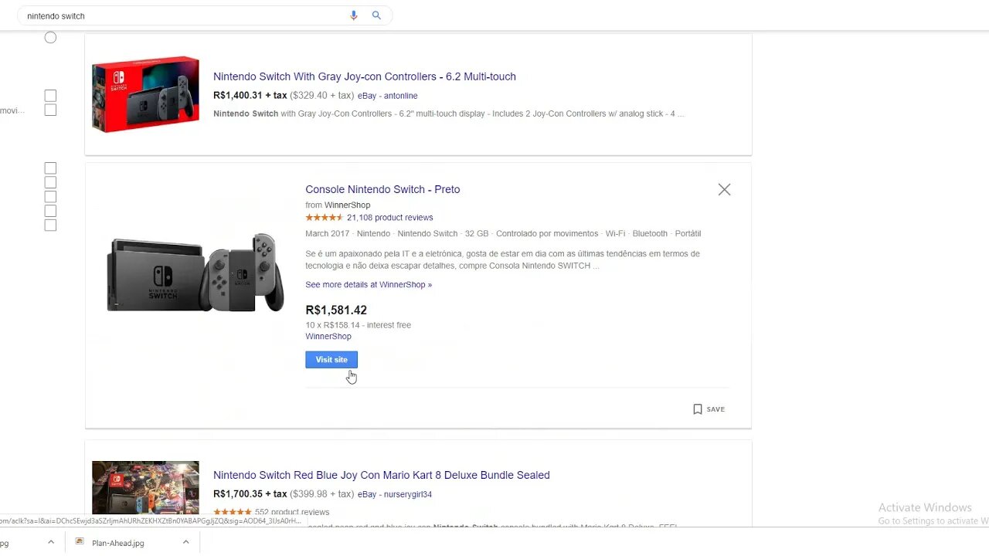Open the Plan-Ahead.jpg file icon in downloads bar
The image size is (989, 556).
(x=80, y=542)
